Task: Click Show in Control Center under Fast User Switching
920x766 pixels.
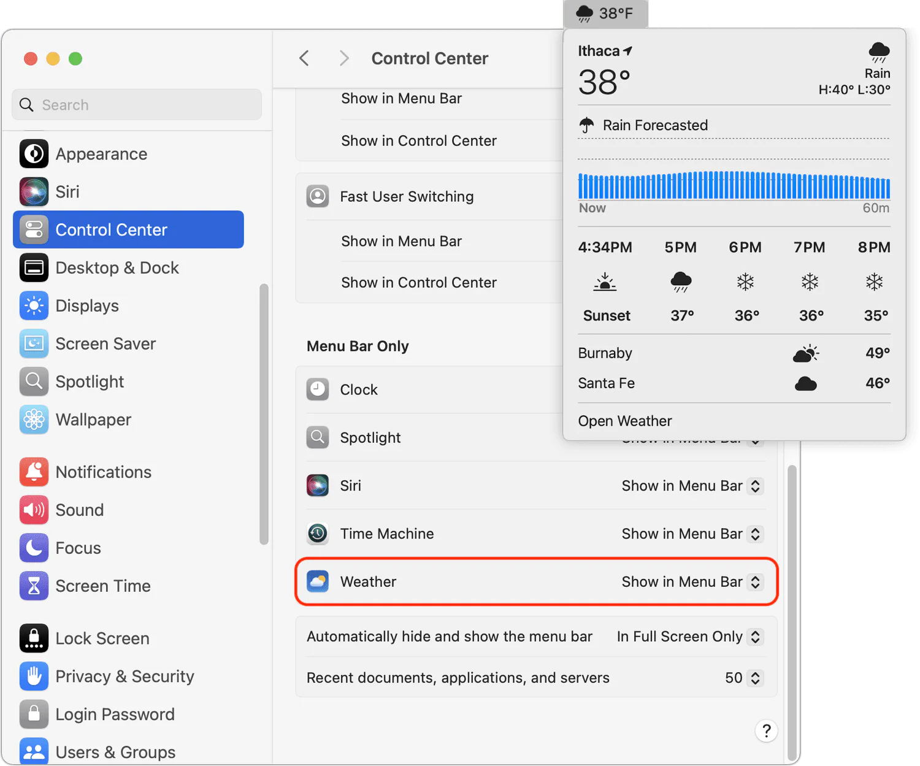Action: [419, 282]
